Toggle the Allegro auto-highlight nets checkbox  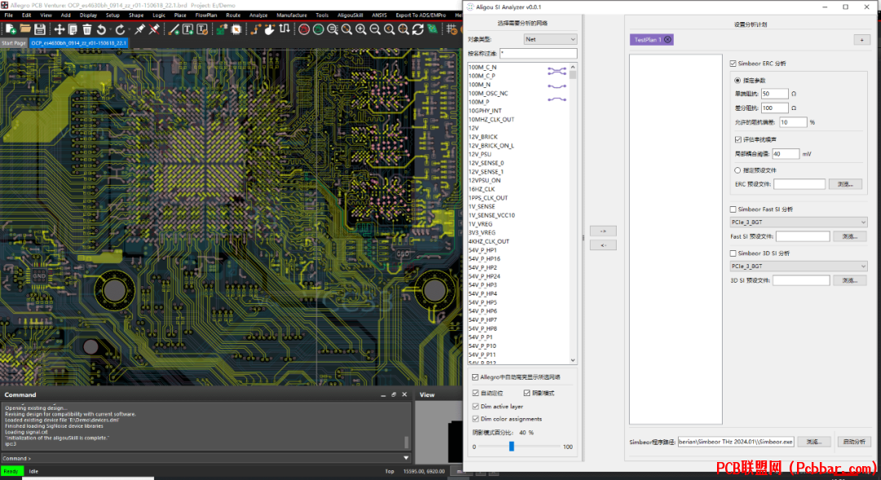pos(476,377)
